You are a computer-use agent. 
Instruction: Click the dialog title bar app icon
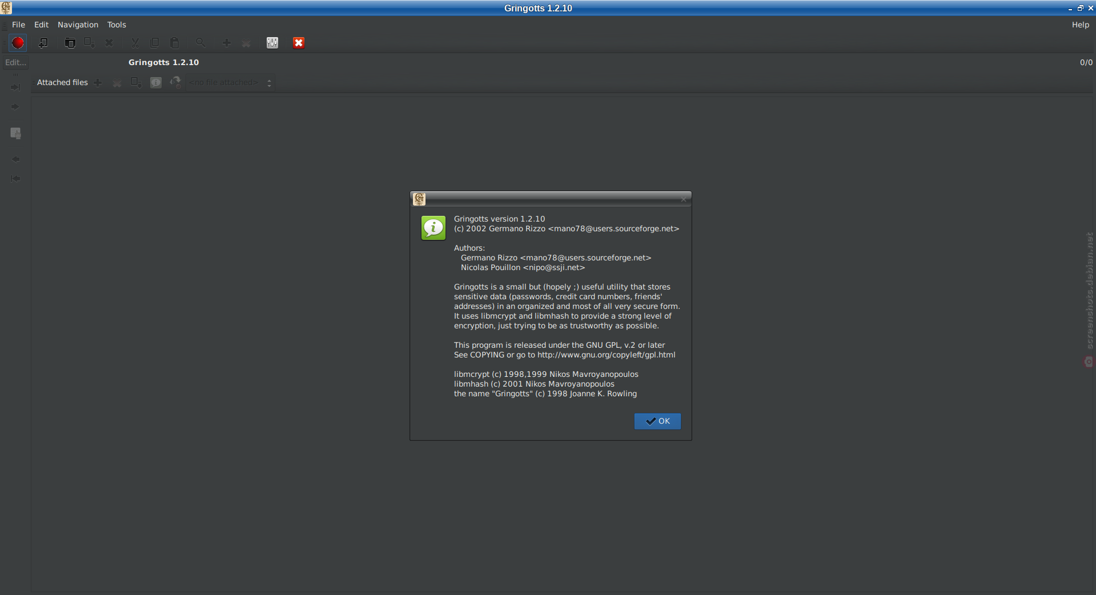tap(419, 199)
